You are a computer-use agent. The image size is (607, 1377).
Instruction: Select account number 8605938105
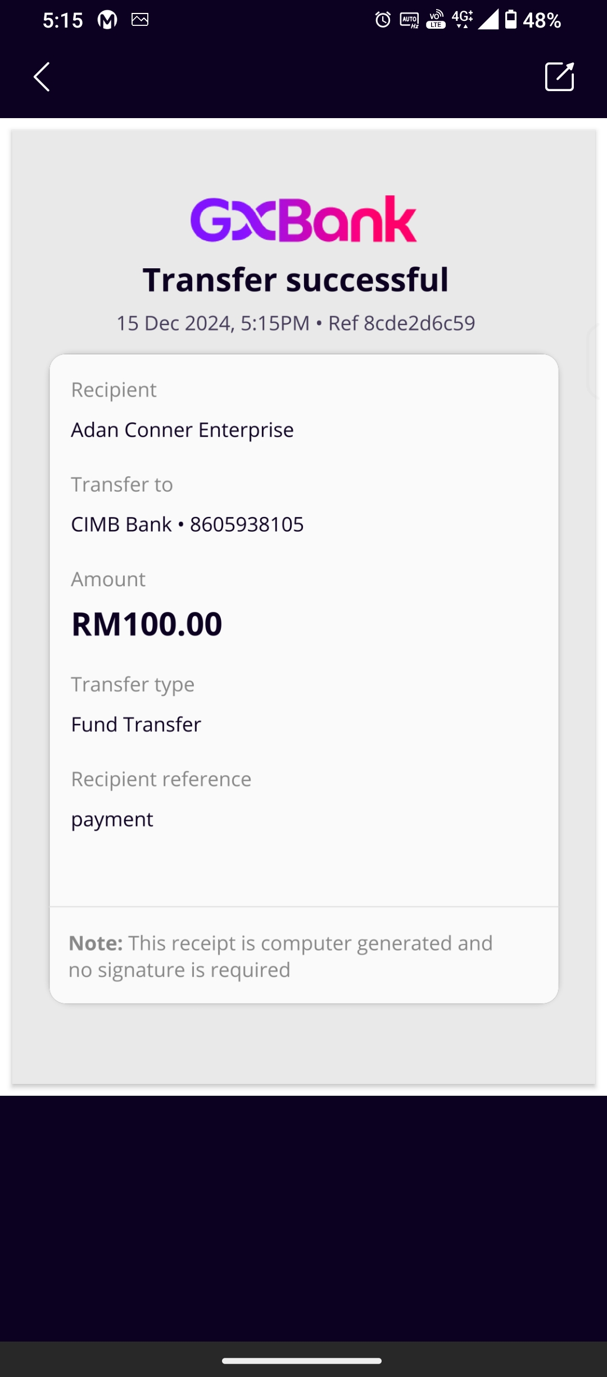(247, 524)
